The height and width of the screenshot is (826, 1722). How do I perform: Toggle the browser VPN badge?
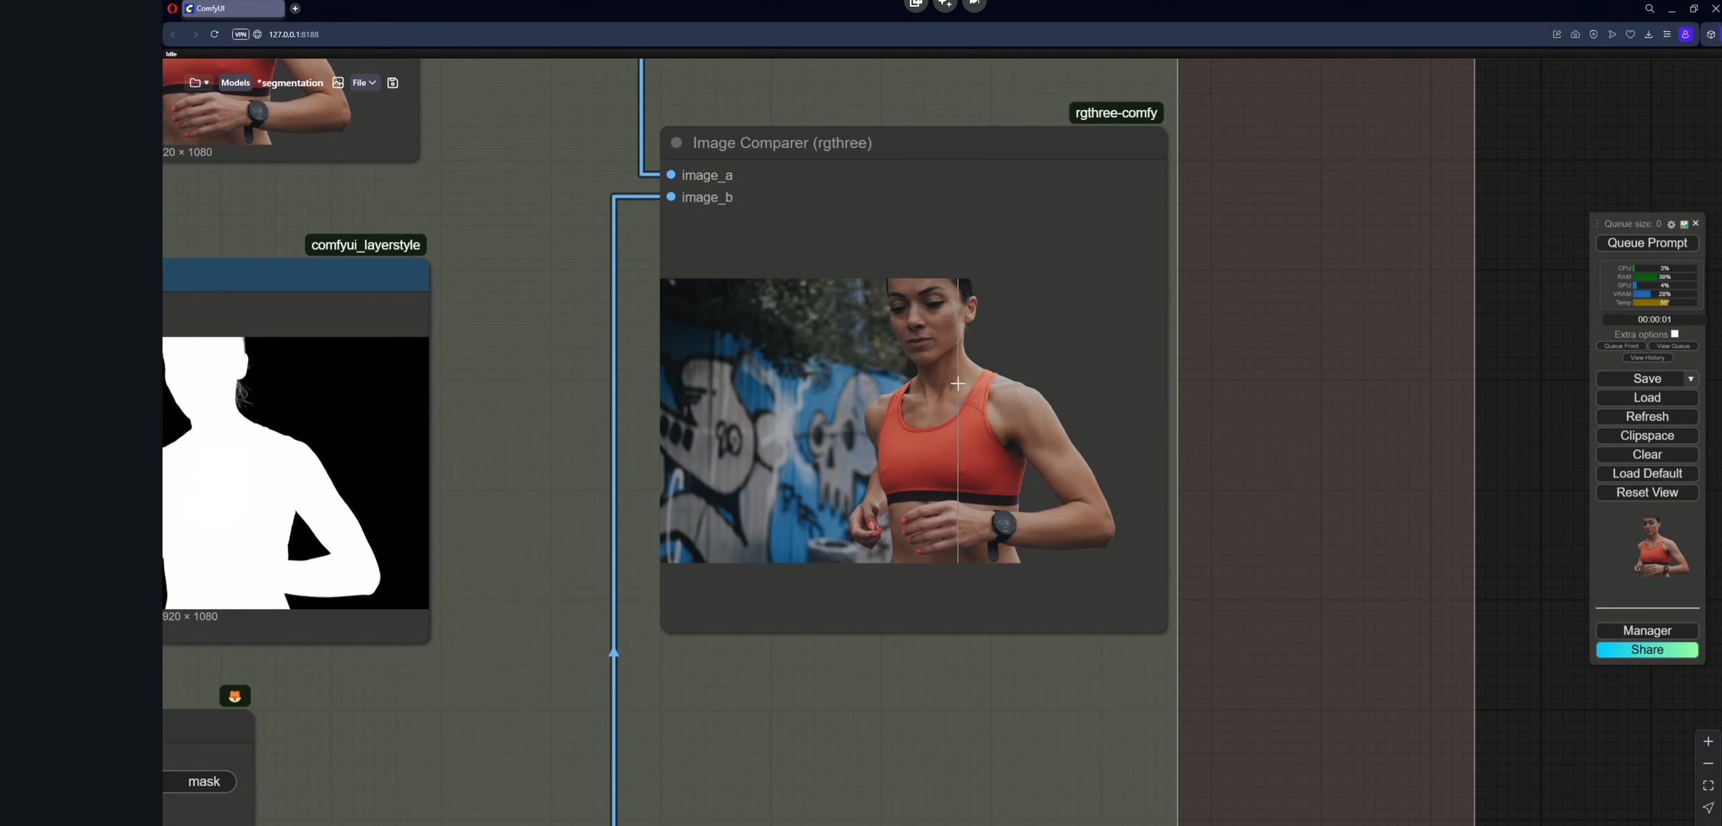pyautogui.click(x=240, y=34)
